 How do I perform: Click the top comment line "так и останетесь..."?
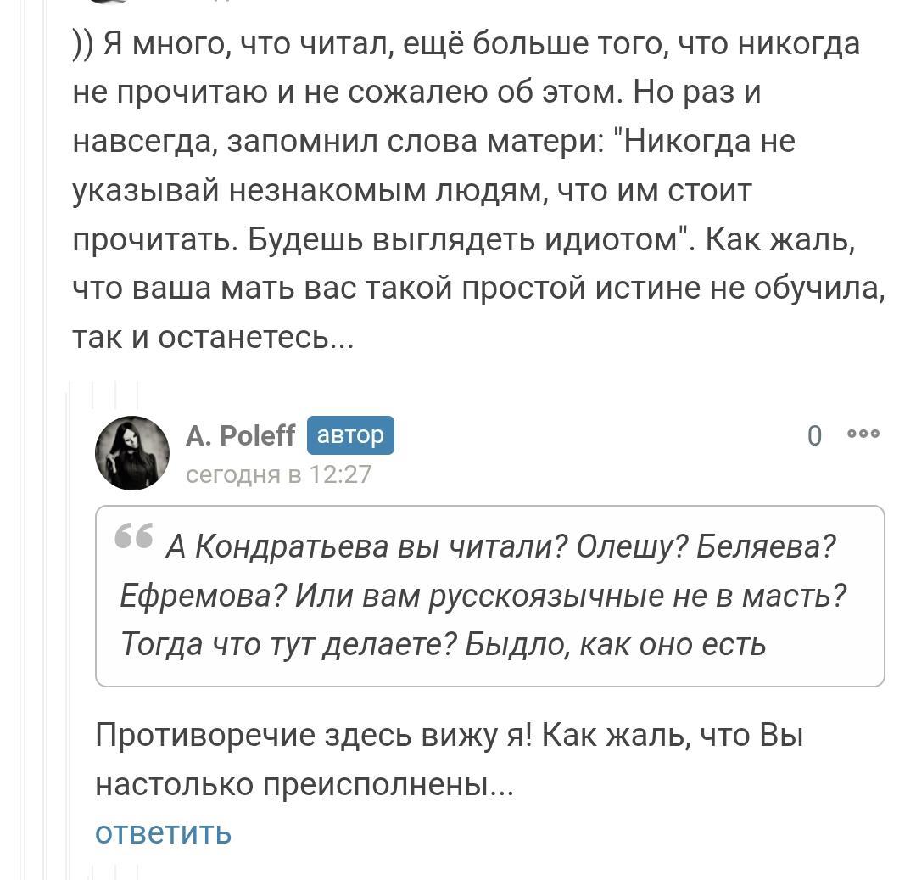click(x=213, y=338)
